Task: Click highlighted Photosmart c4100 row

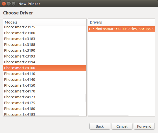Action: coord(45,68)
